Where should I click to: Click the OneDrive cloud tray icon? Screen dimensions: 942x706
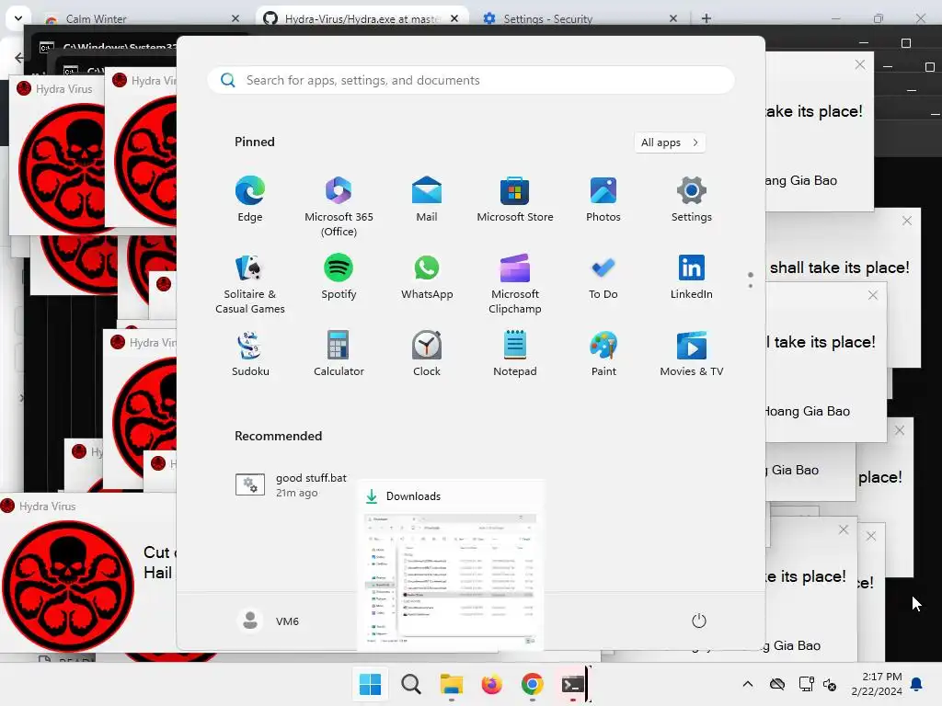click(x=777, y=684)
